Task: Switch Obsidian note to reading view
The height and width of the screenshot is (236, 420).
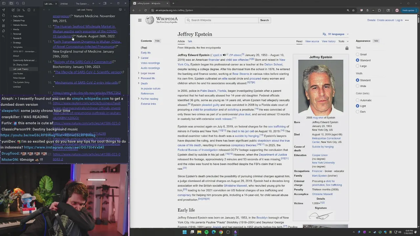Action: click(x=120, y=10)
